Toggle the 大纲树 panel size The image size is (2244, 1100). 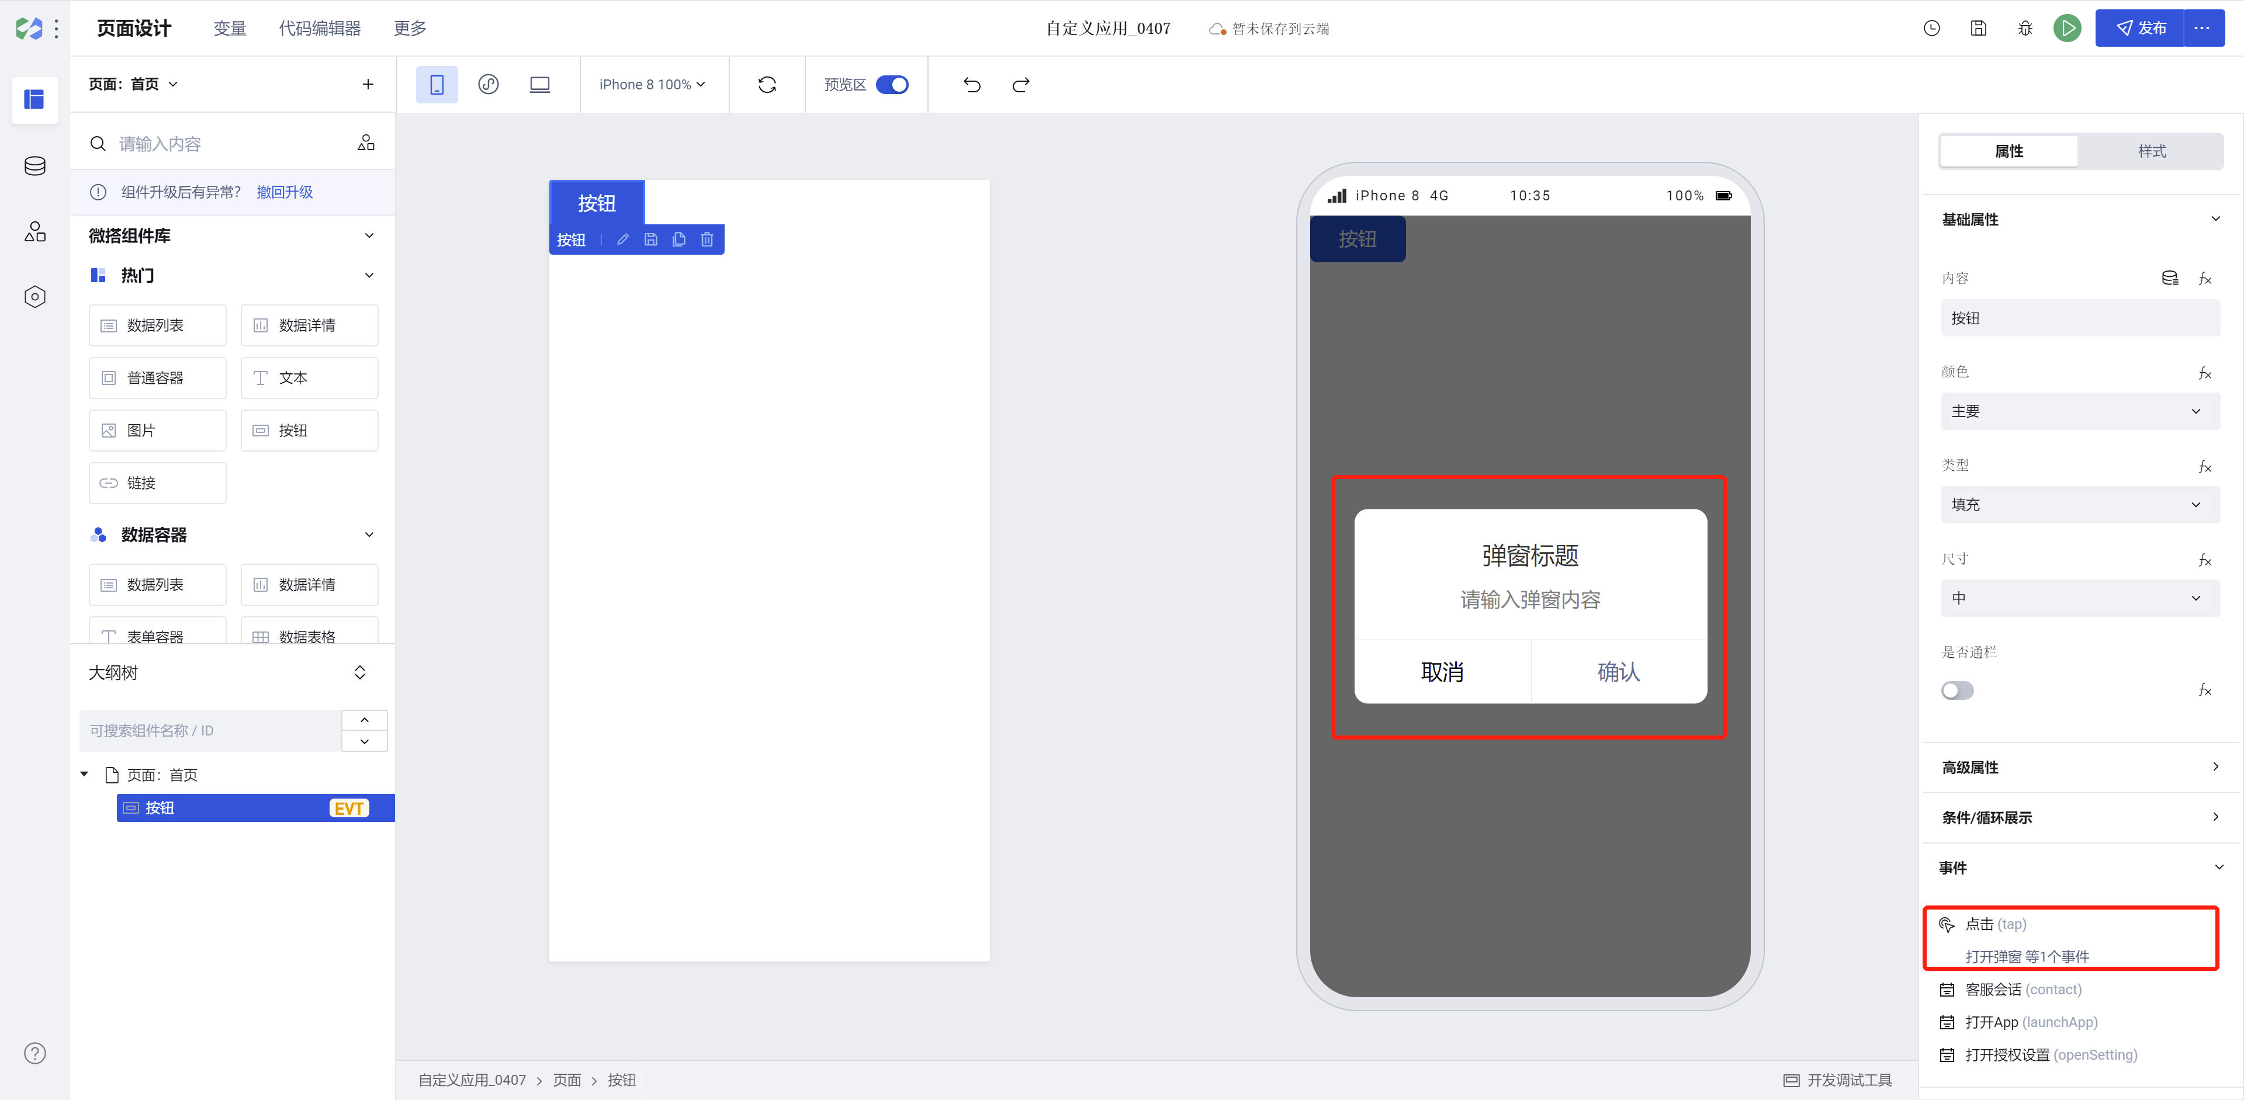point(360,672)
